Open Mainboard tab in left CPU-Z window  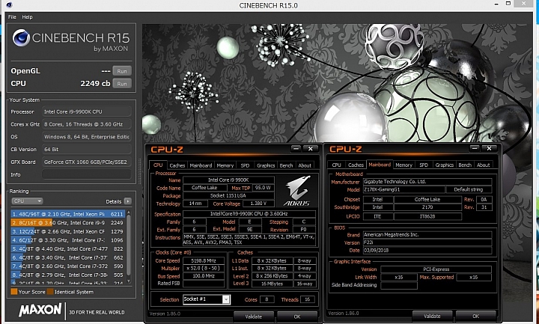pos(201,165)
